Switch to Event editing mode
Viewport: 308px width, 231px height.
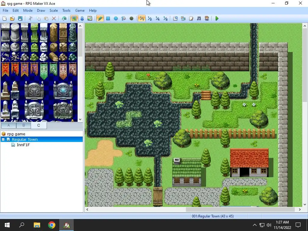click(x=82, y=18)
